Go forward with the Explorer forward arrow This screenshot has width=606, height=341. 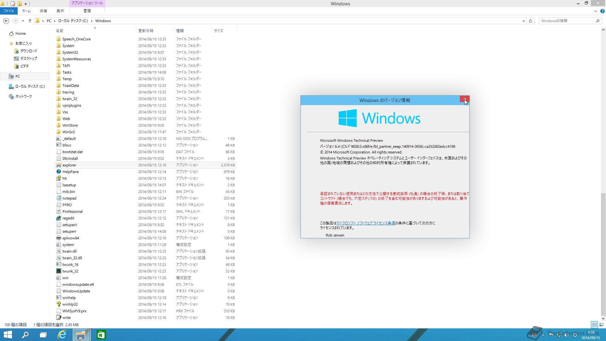point(15,21)
